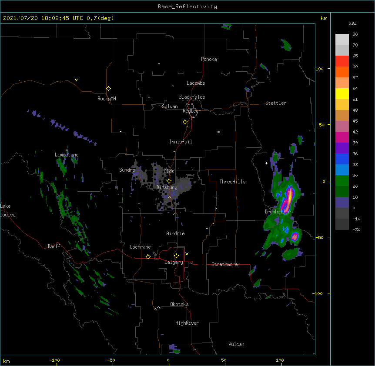The image size is (375, 366).
Task: Click the Lacombe city label
Action: point(196,83)
